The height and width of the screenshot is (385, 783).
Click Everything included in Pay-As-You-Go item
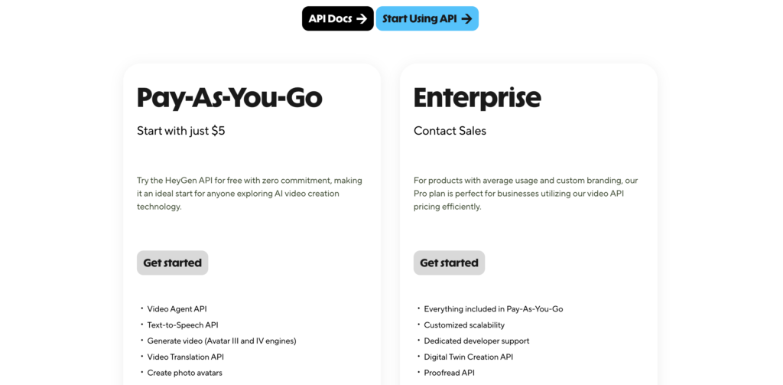(x=493, y=309)
